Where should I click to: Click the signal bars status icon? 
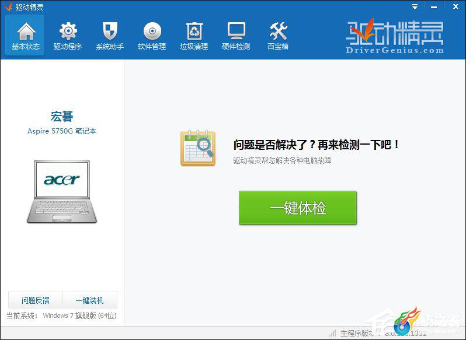[333, 333]
